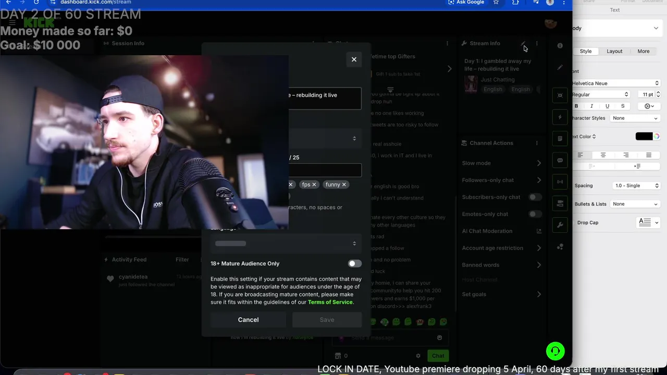Remove the fps tag
The height and width of the screenshot is (375, 667).
(314, 184)
